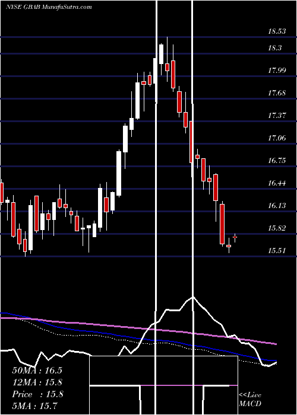Click the 17.99 price axis label

pos(277,71)
